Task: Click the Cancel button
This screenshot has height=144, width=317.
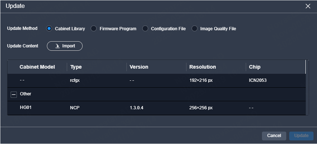Action: (x=274, y=136)
